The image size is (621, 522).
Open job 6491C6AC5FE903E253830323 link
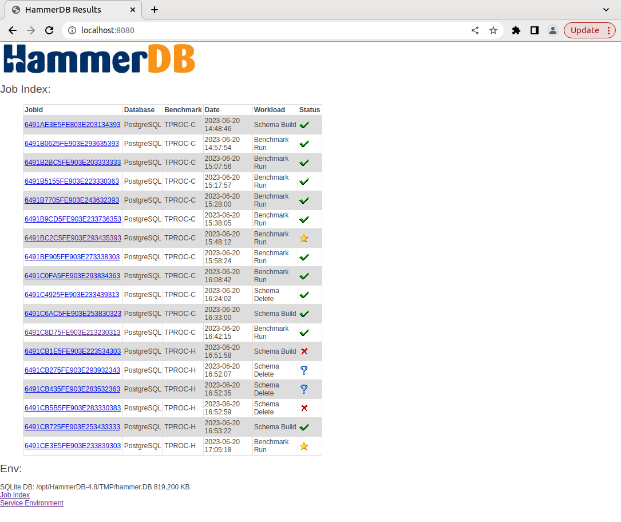(73, 314)
